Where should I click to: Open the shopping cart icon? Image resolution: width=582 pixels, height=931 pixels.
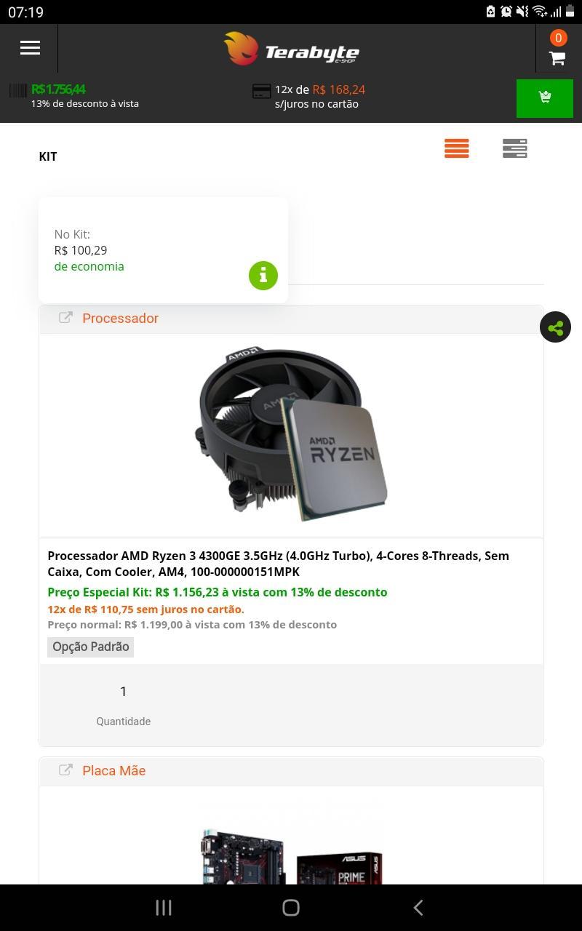557,58
